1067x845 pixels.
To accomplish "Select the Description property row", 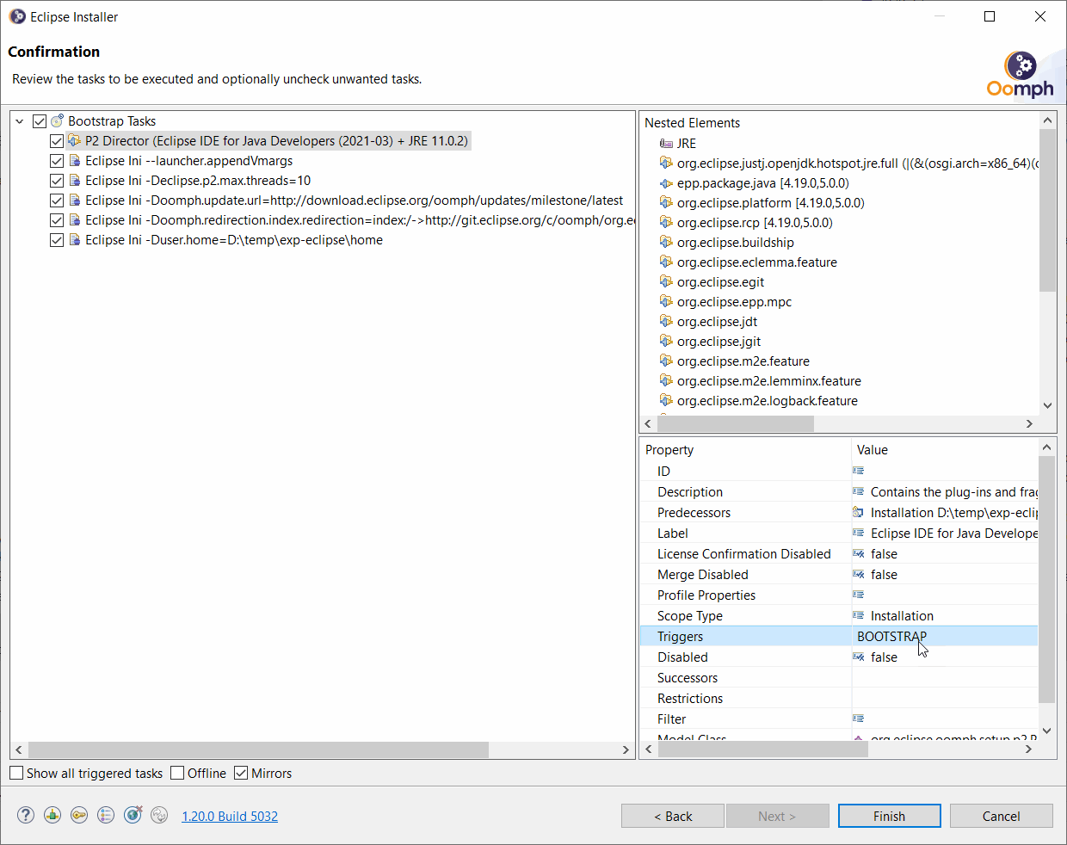I will pos(839,491).
